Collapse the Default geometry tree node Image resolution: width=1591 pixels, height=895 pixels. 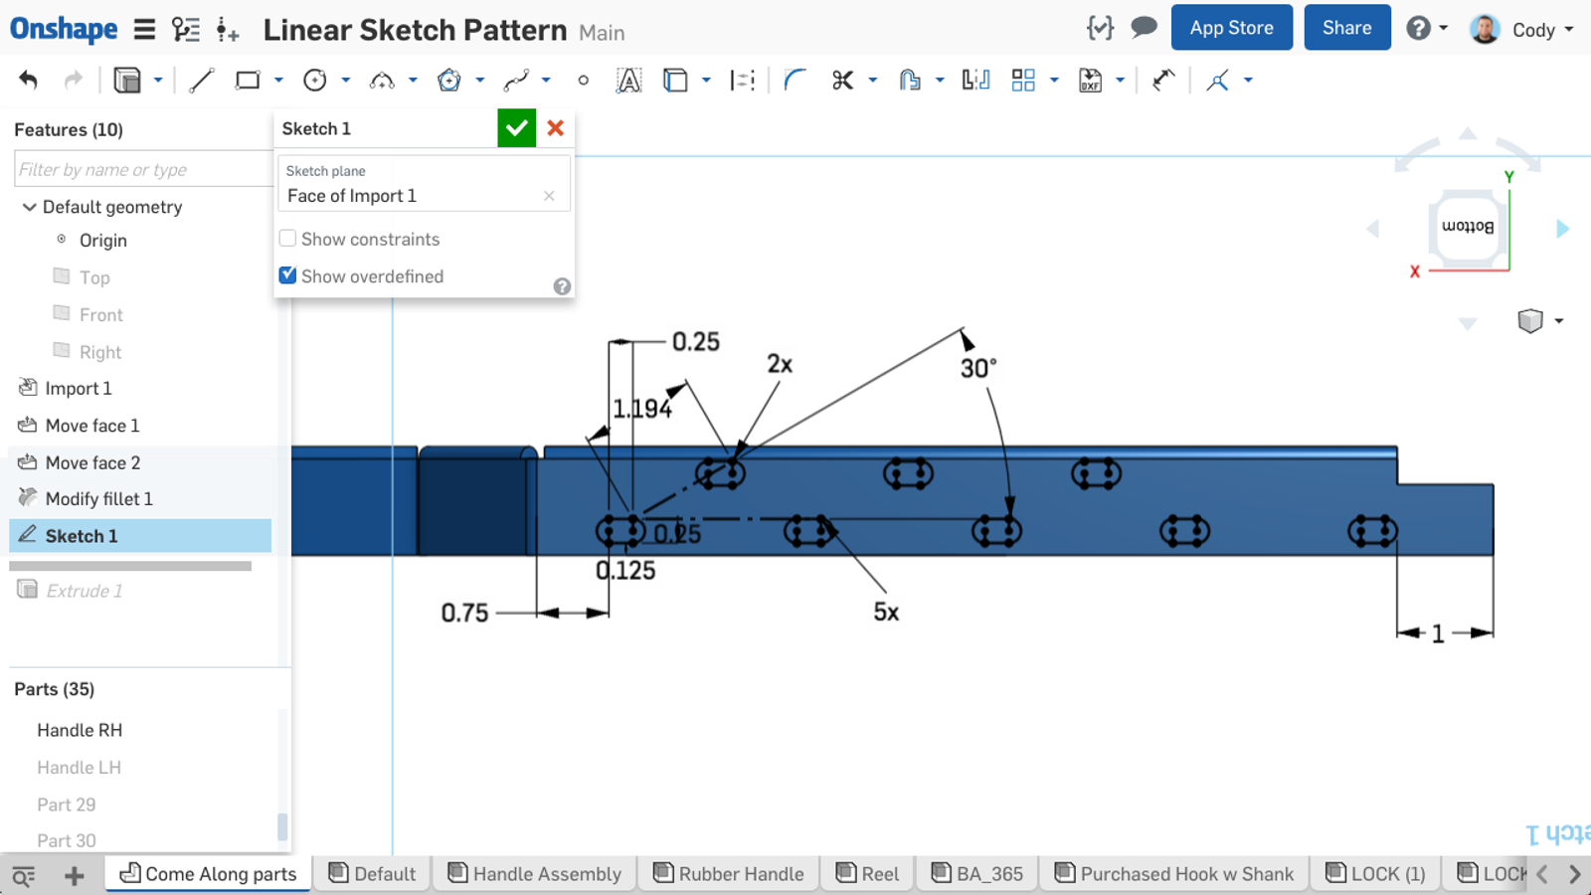(29, 207)
